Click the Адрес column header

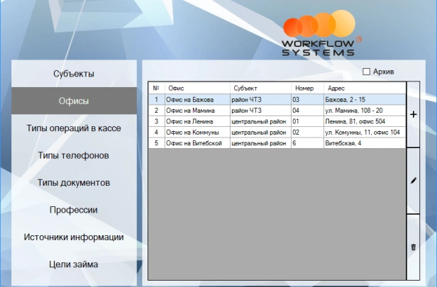coord(362,89)
